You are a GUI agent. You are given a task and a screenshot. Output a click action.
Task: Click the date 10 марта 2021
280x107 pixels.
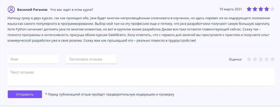coord(231,9)
